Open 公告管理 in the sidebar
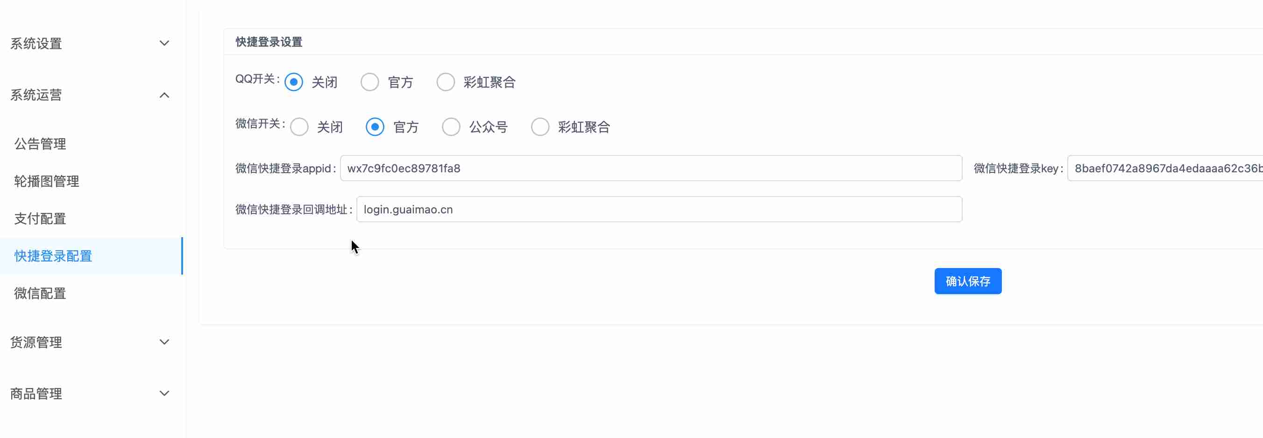 point(40,144)
